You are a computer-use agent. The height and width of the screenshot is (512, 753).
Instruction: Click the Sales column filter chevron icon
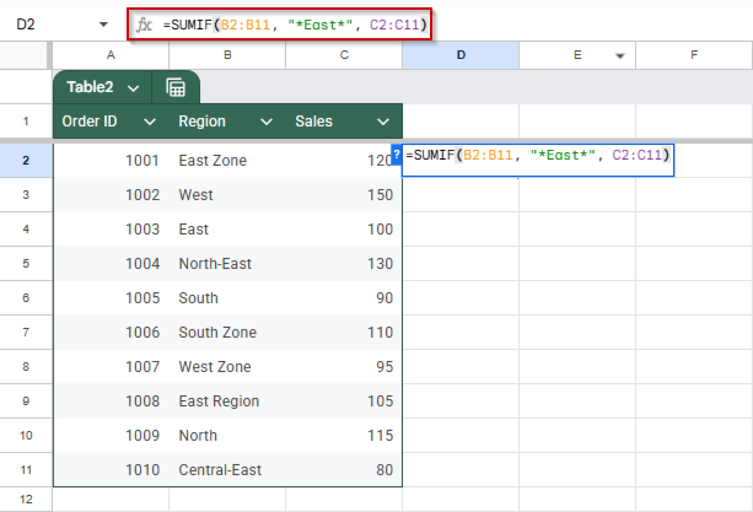pyautogui.click(x=383, y=122)
